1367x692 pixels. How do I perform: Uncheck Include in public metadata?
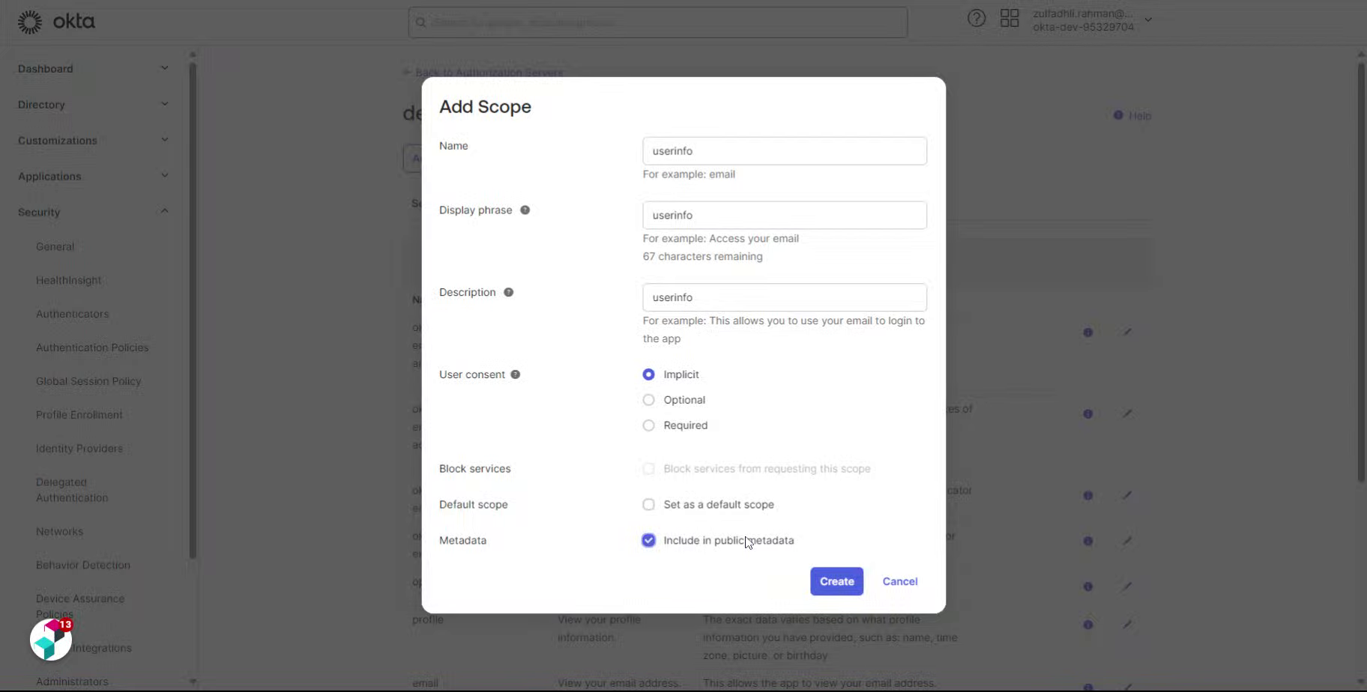pyautogui.click(x=648, y=540)
